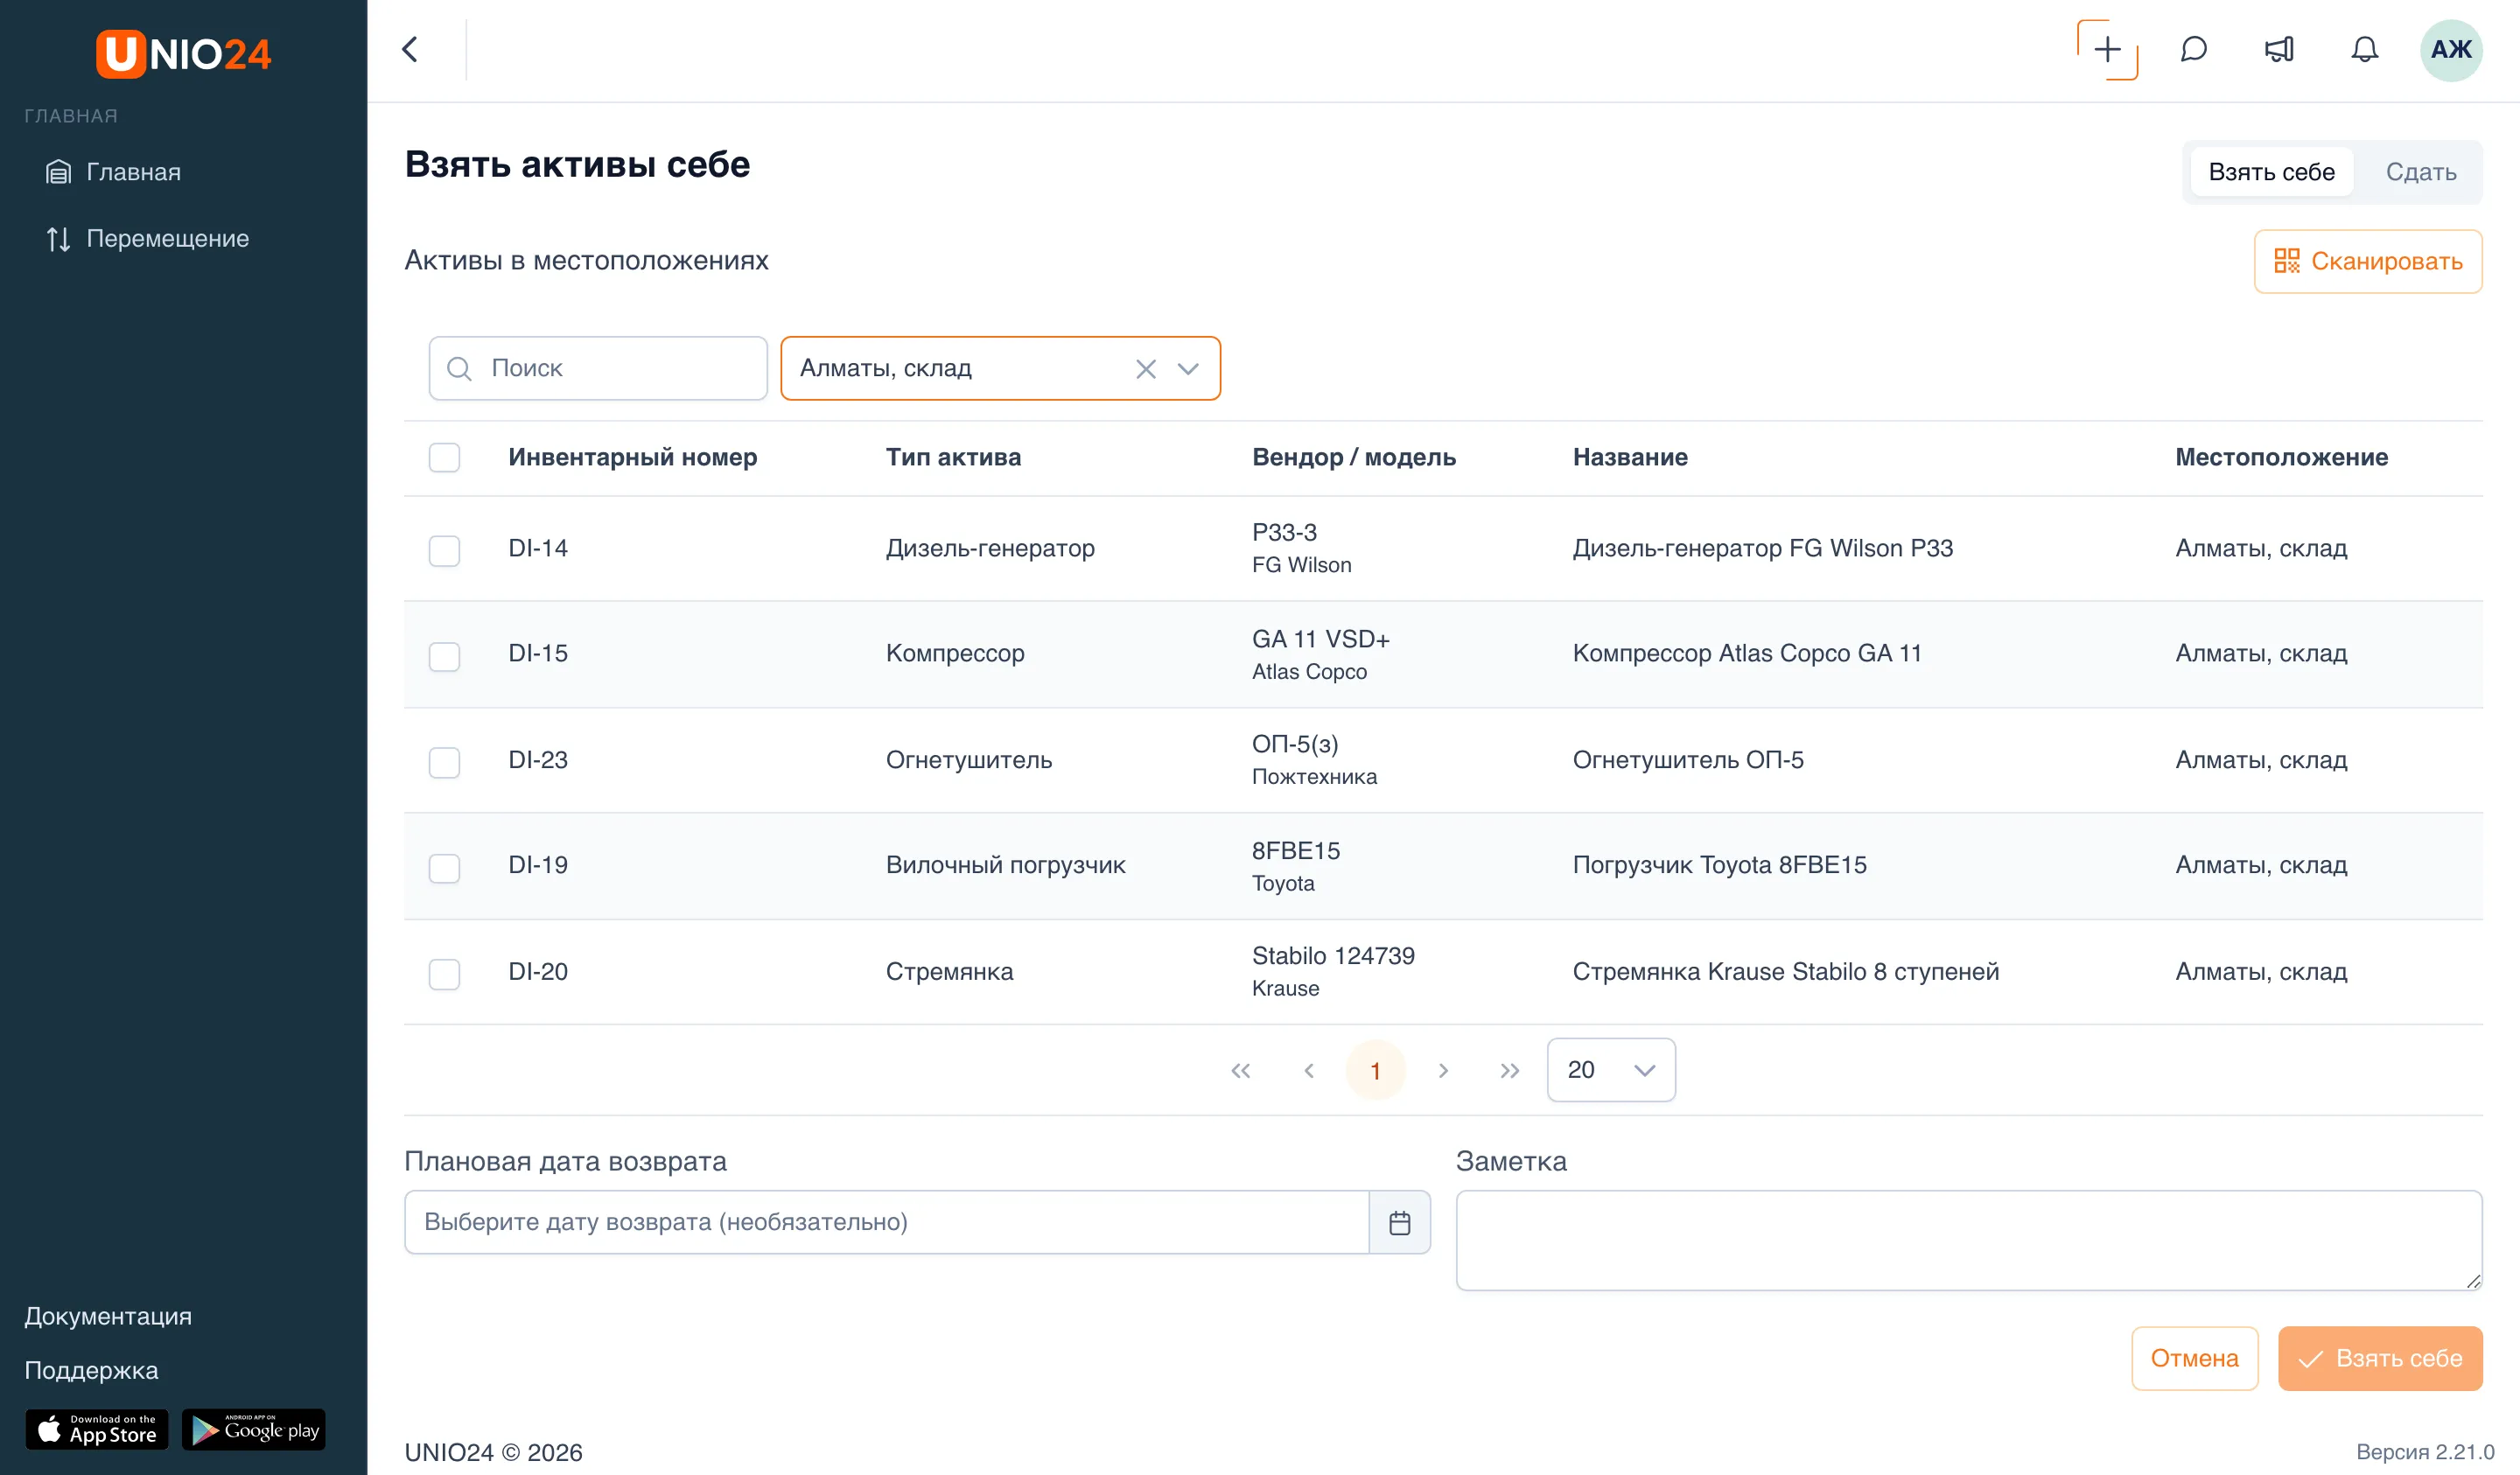Tick the DI-19 погрузчик row checkbox

[x=444, y=868]
